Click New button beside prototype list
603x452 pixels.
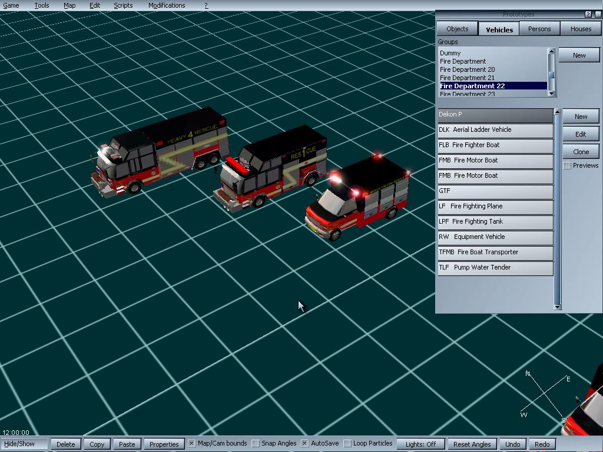[x=581, y=116]
